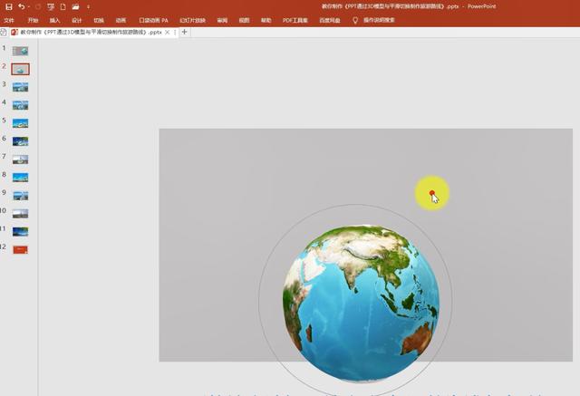
Task: Open the 文件 (File) menu
Action: point(9,19)
